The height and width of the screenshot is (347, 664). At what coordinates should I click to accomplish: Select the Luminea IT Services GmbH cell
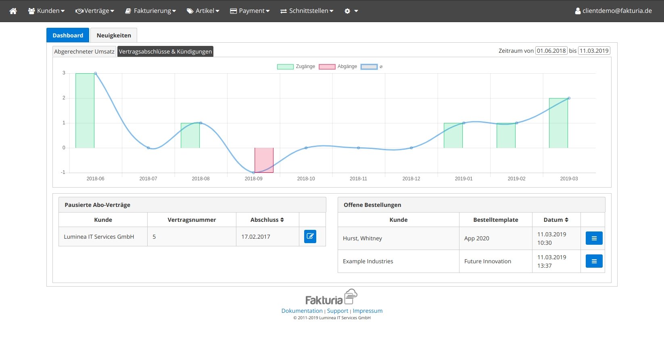tap(103, 237)
